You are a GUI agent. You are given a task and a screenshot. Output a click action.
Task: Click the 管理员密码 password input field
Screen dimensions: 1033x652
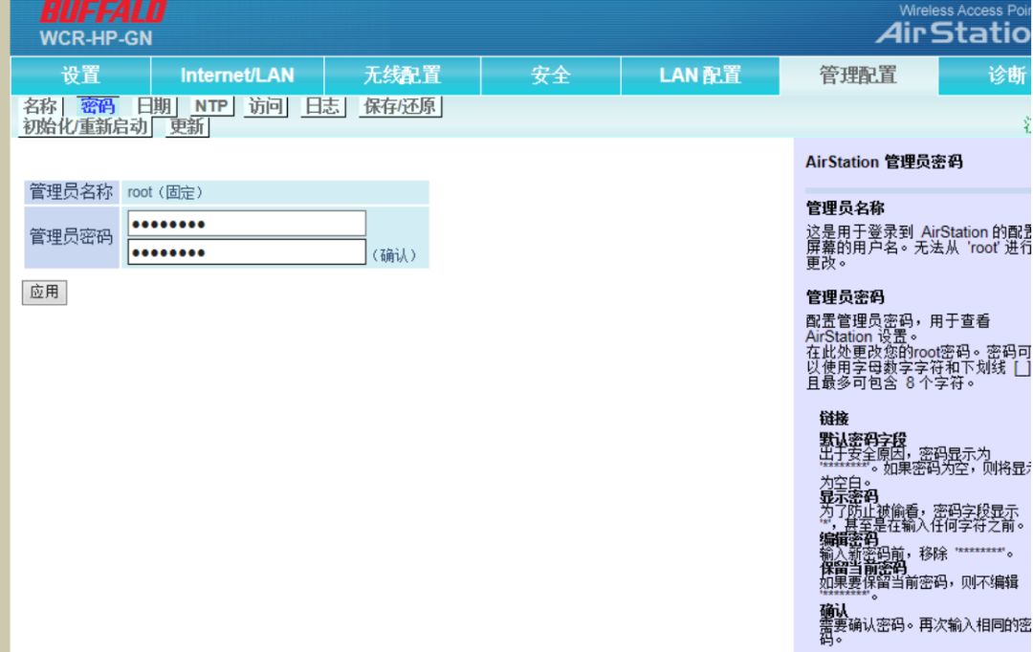point(244,223)
